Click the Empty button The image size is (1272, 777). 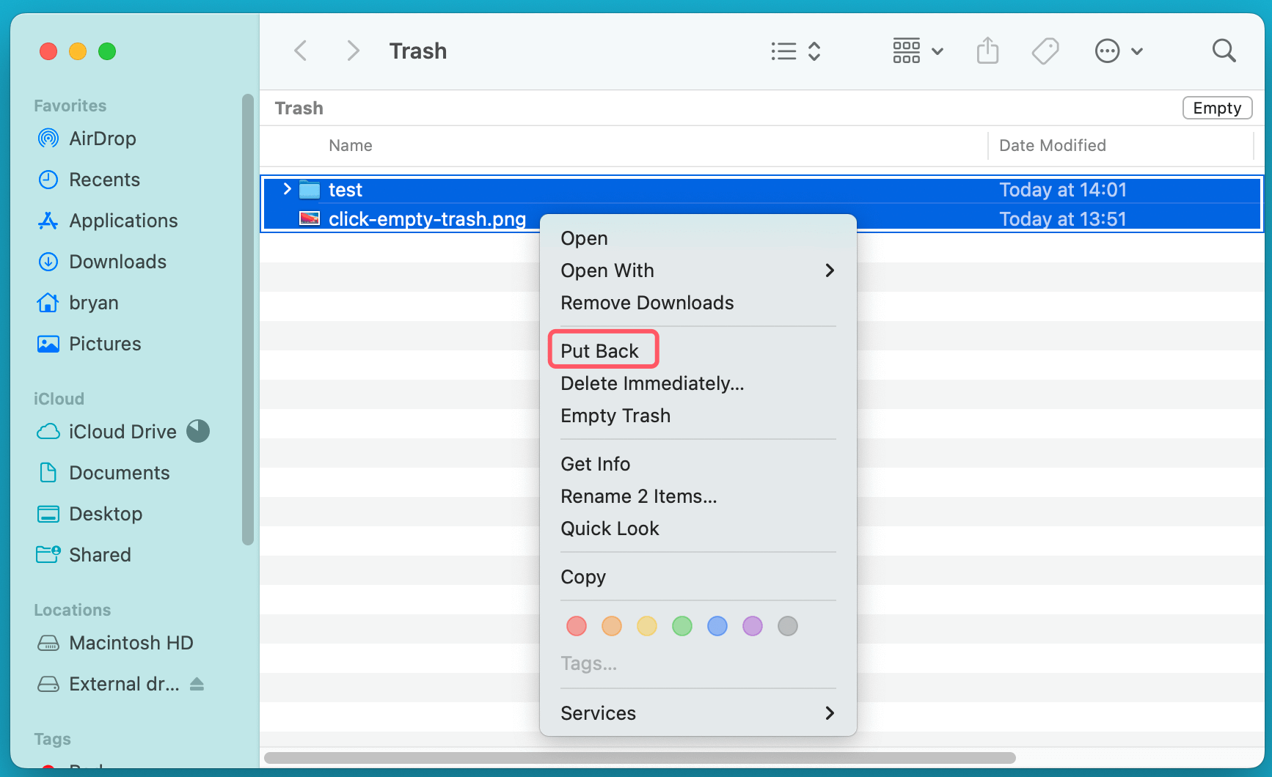[x=1216, y=107]
